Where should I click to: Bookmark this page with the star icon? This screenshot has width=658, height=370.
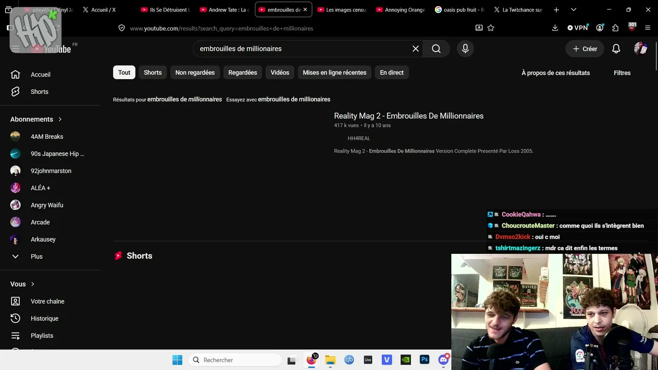(491, 28)
